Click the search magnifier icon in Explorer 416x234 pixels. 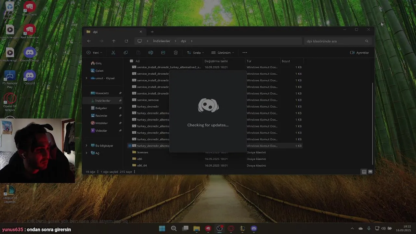[x=367, y=41]
